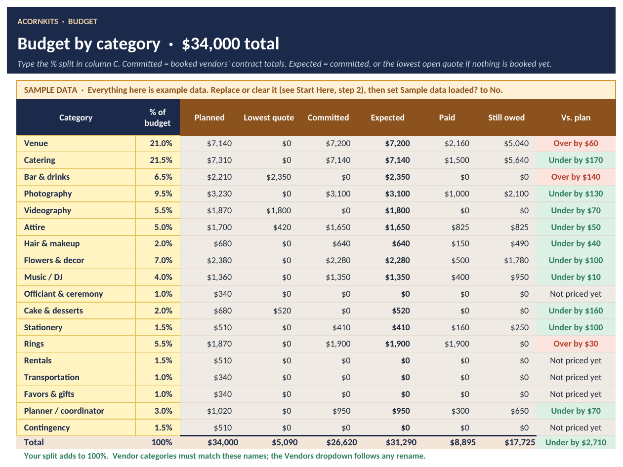Click the % of budget column header
Image resolution: width=623 pixels, height=467 pixels.
click(x=158, y=117)
